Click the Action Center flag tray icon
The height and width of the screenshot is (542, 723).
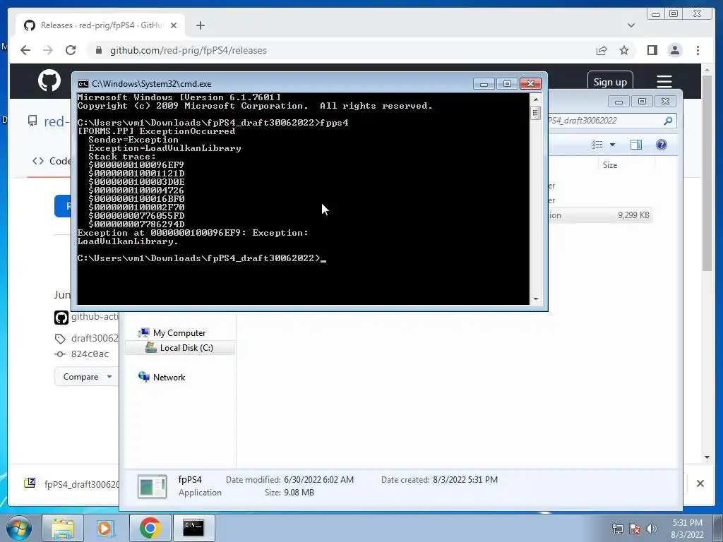[635, 529]
